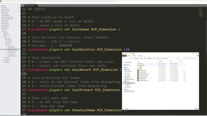Click the Explorer forward arrow
The width and height of the screenshot is (207, 116).
pos(126,58)
